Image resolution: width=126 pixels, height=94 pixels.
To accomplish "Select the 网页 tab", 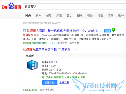I will (28, 15).
